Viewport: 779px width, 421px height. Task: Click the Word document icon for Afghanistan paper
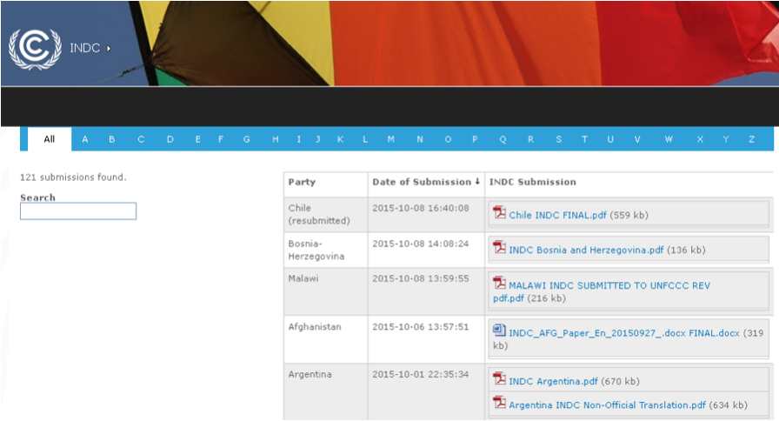499,331
